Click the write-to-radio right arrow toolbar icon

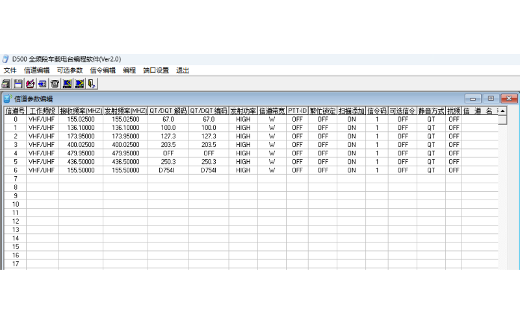pyautogui.click(x=79, y=84)
